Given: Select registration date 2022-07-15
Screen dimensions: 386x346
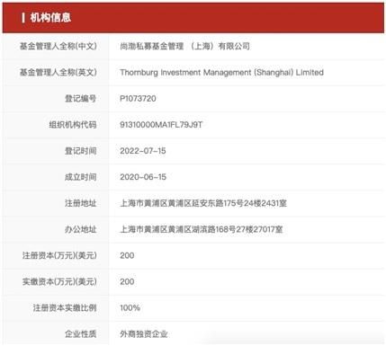Looking at the screenshot, I should click(143, 151).
